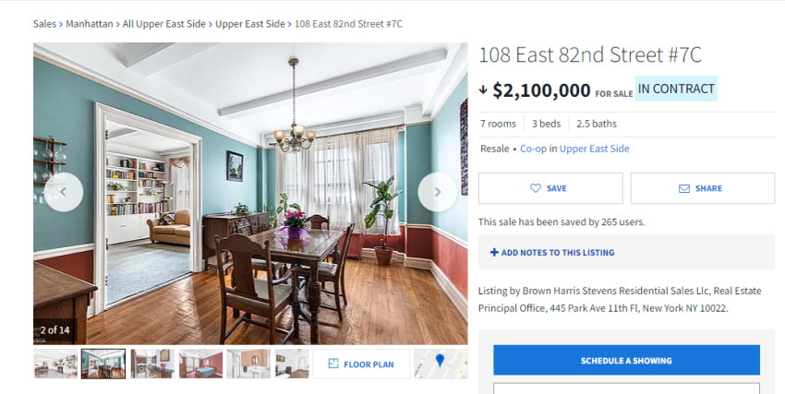Select the bathroom sink thumbnail
785x394 pixels.
click(248, 364)
